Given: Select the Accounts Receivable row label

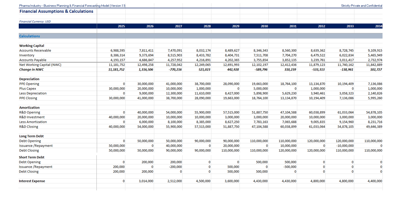Looking at the screenshot, I should coord(35,50).
